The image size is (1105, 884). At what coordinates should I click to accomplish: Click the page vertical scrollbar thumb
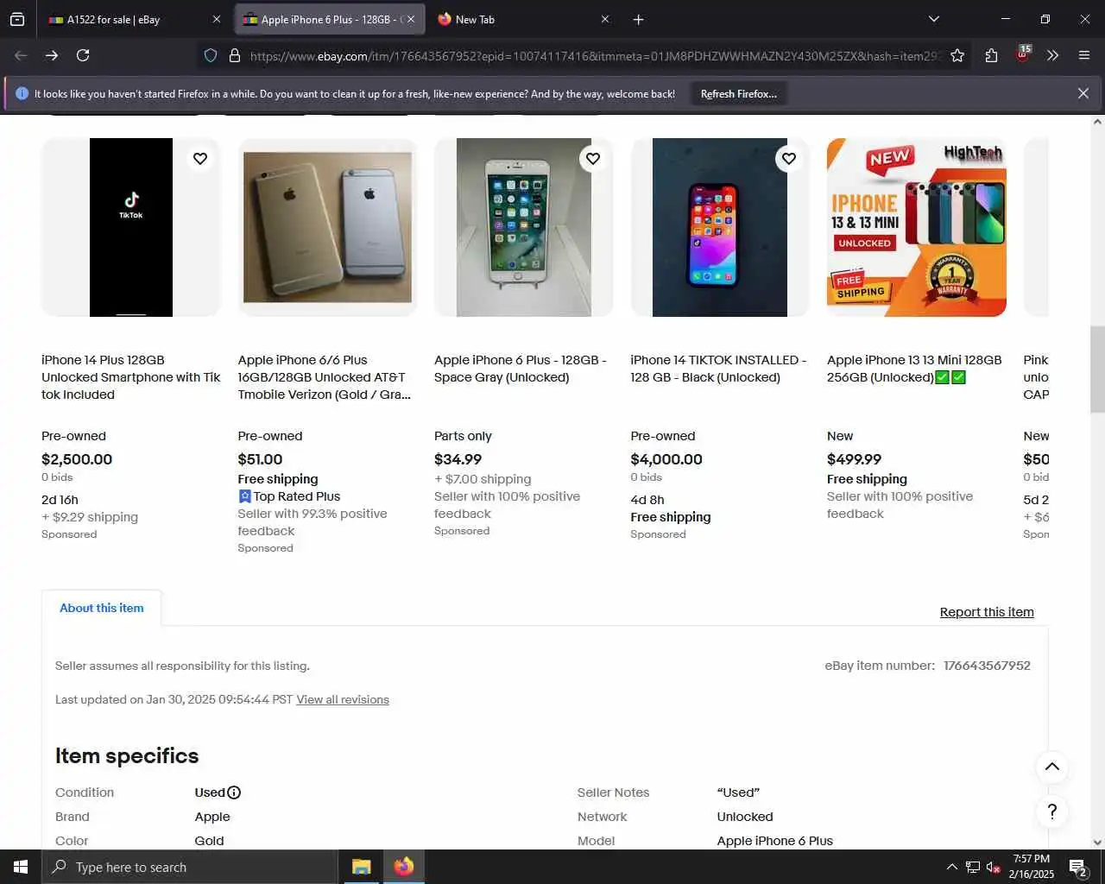[1097, 369]
